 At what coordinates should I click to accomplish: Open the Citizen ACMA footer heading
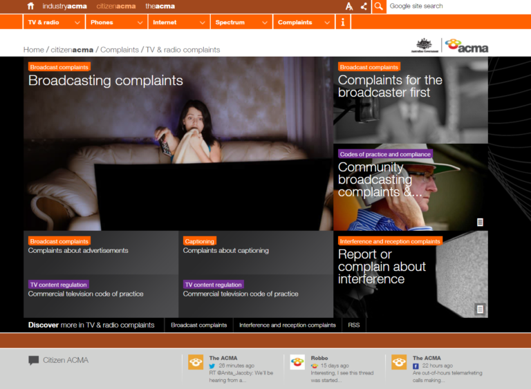pyautogui.click(x=66, y=360)
